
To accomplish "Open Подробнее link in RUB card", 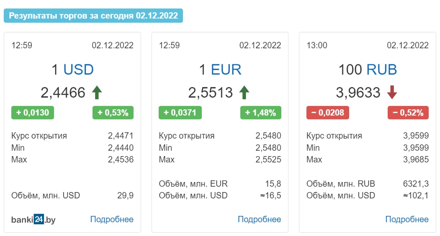I will 407,219.
